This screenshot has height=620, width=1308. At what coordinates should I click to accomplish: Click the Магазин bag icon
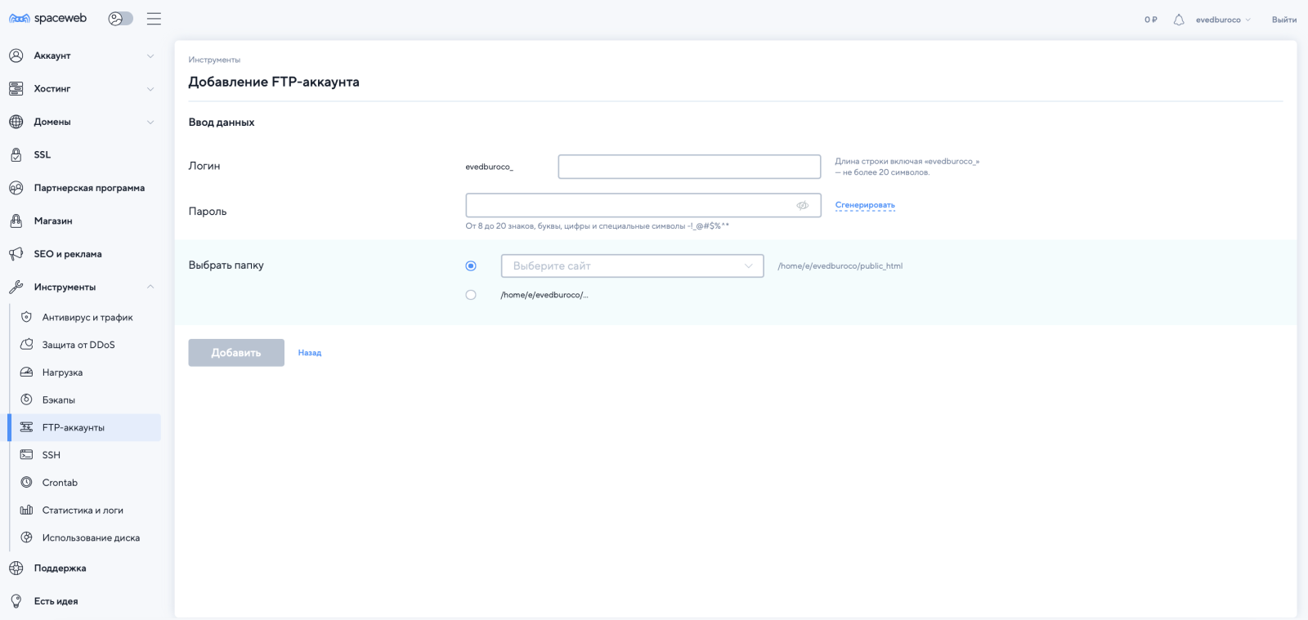tap(16, 221)
